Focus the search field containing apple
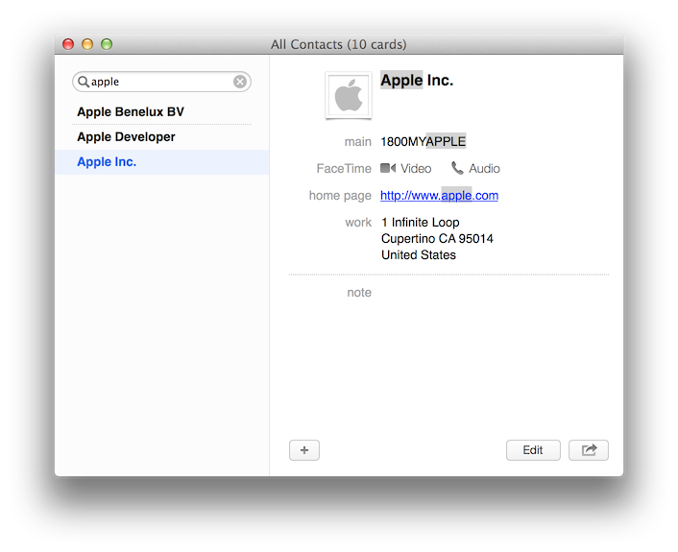This screenshot has height=552, width=678. (161, 82)
